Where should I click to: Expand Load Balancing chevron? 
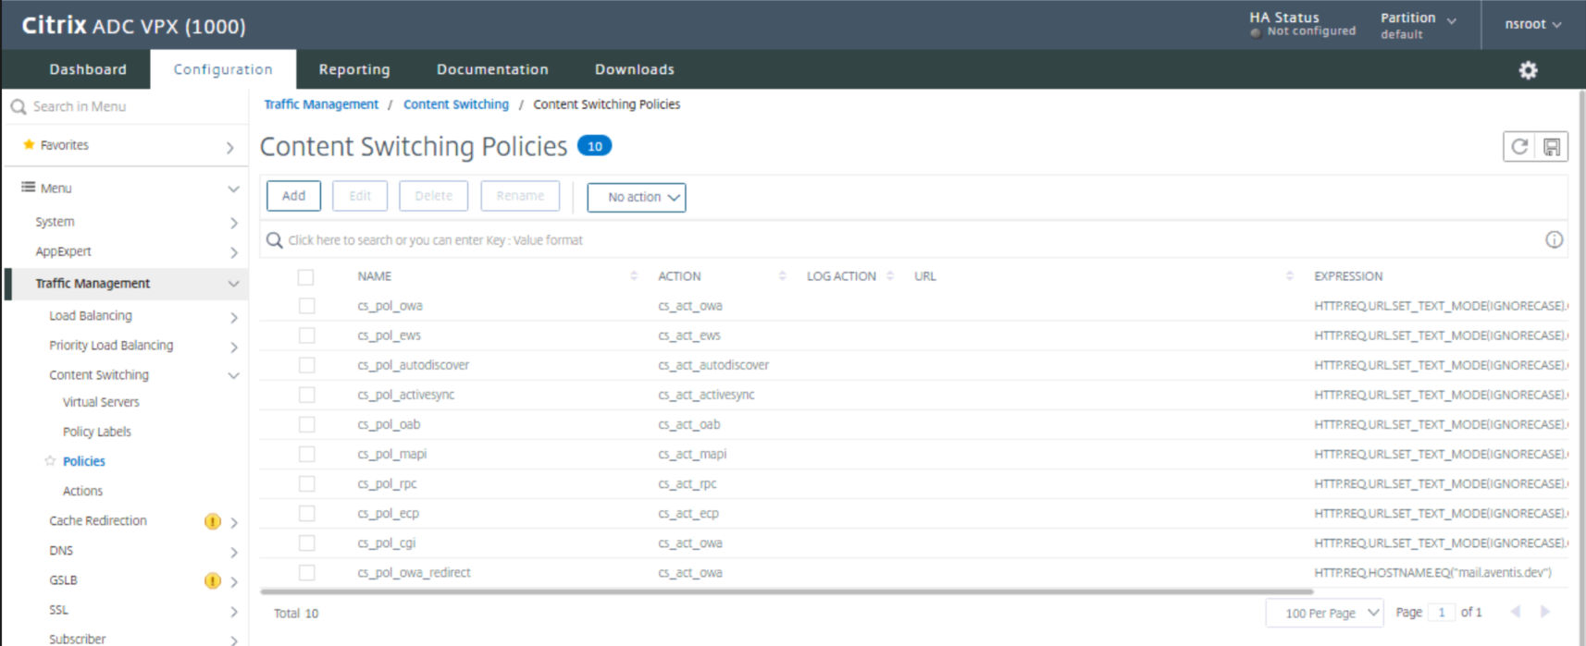pos(233,317)
